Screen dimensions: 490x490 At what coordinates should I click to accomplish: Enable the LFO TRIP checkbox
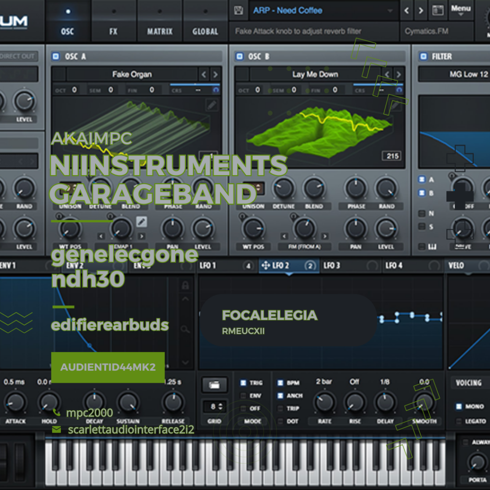click(x=280, y=409)
